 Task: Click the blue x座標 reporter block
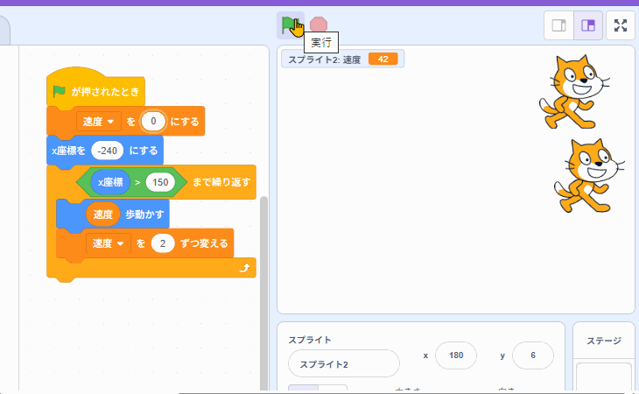(110, 182)
